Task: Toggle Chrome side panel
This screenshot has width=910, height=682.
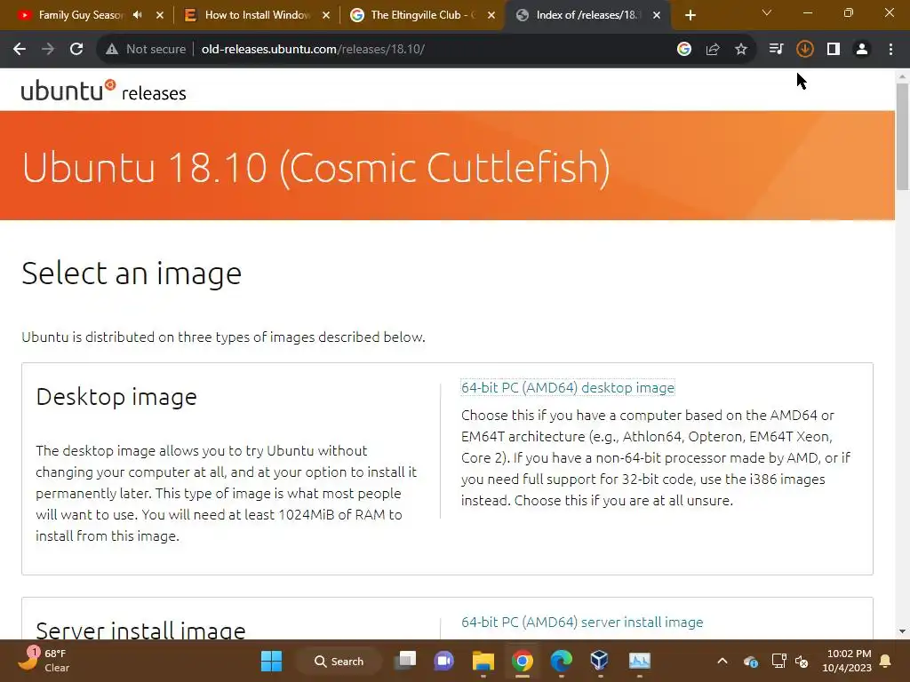Action: (x=834, y=50)
